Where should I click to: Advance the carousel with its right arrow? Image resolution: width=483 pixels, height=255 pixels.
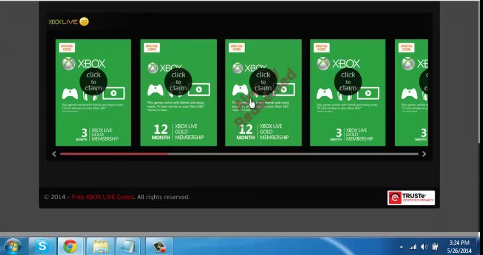tap(424, 154)
